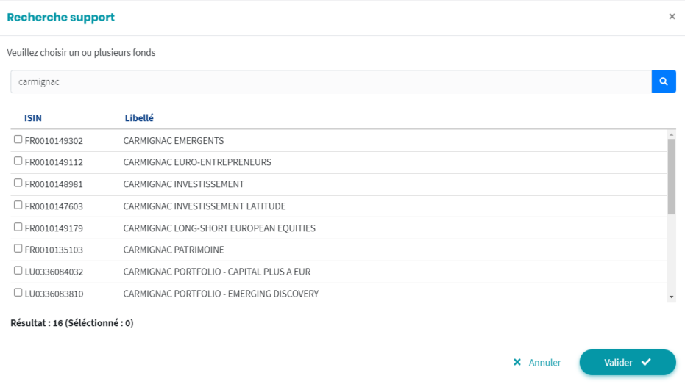Select the CARMIGNAC EURO-ENTREPRENEURS checkbox
This screenshot has width=685, height=384.
pyautogui.click(x=18, y=162)
